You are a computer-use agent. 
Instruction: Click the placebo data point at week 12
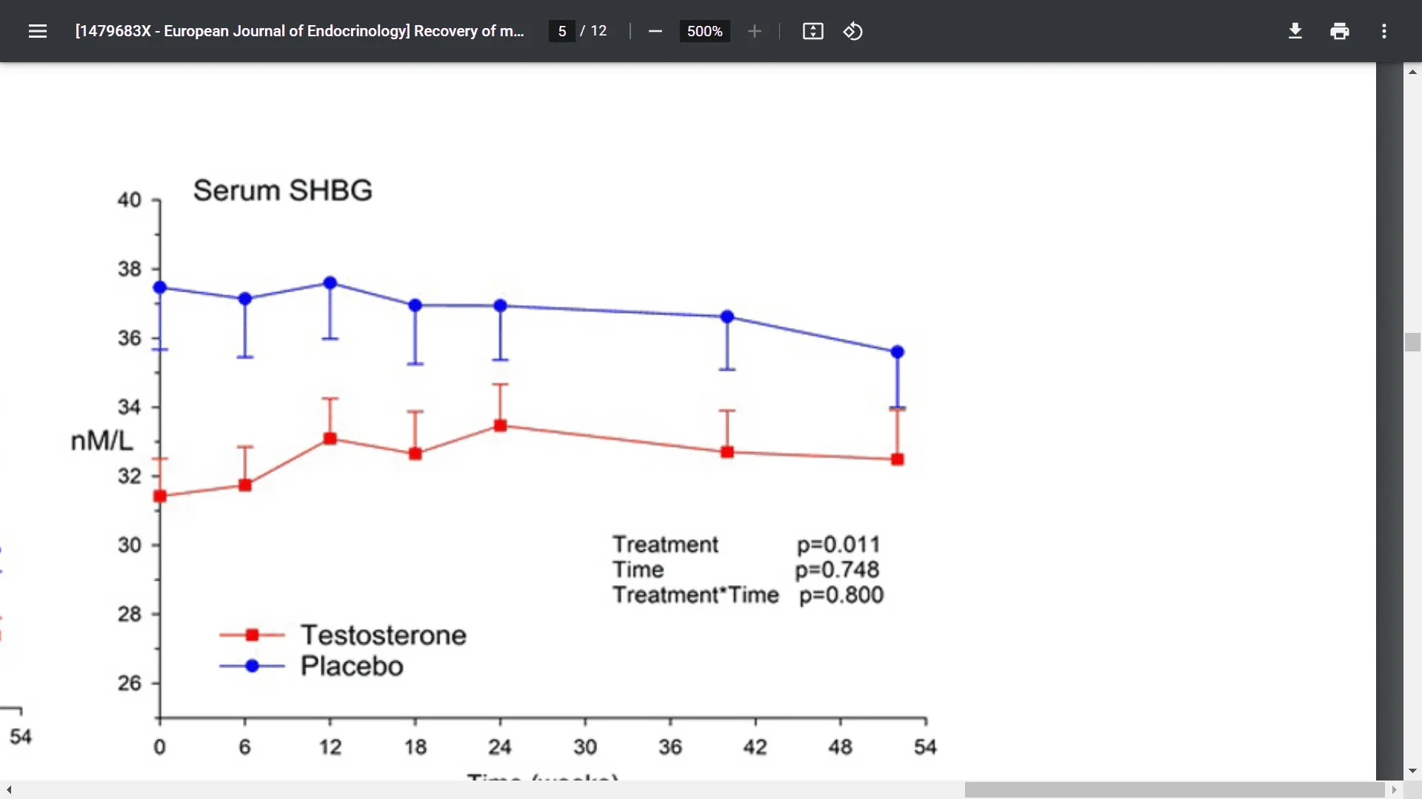[x=330, y=283]
